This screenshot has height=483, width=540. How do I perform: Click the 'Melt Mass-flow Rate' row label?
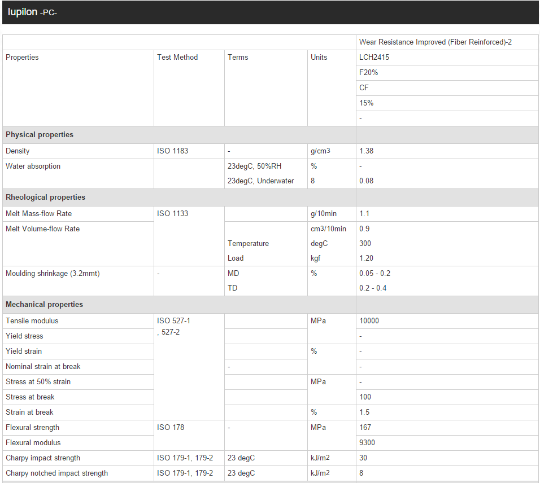38,213
